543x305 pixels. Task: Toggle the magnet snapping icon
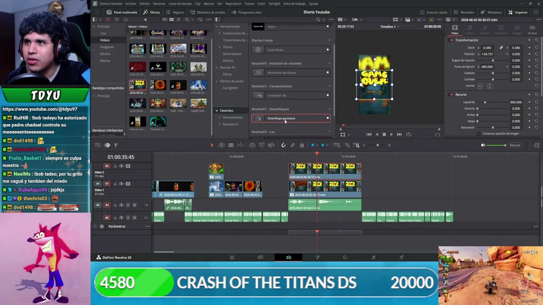tap(283, 145)
